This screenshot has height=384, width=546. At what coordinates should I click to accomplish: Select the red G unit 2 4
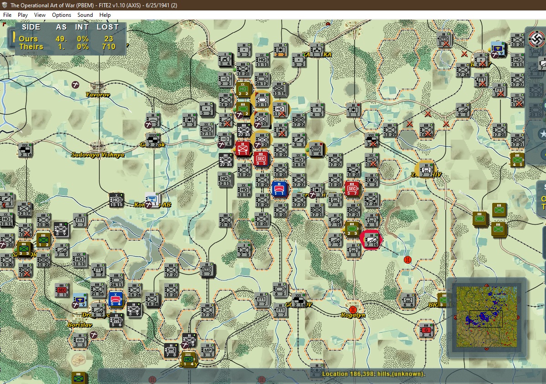[x=426, y=330]
